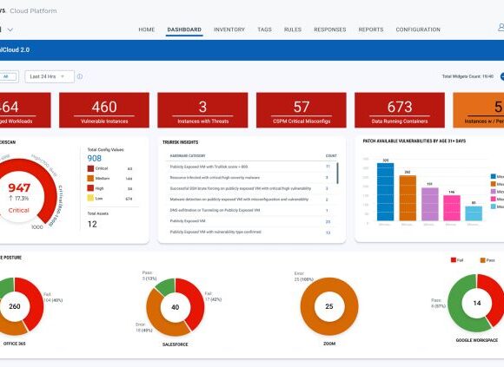Click the Salesforce donut chart center
504x367 pixels.
pyautogui.click(x=176, y=307)
